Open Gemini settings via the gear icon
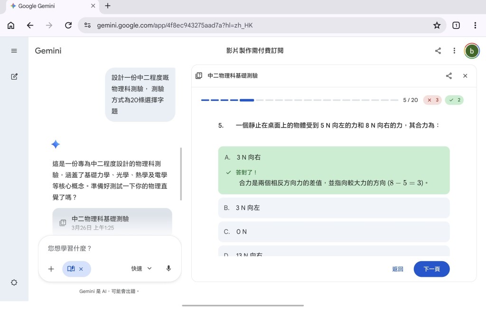 coord(14,283)
